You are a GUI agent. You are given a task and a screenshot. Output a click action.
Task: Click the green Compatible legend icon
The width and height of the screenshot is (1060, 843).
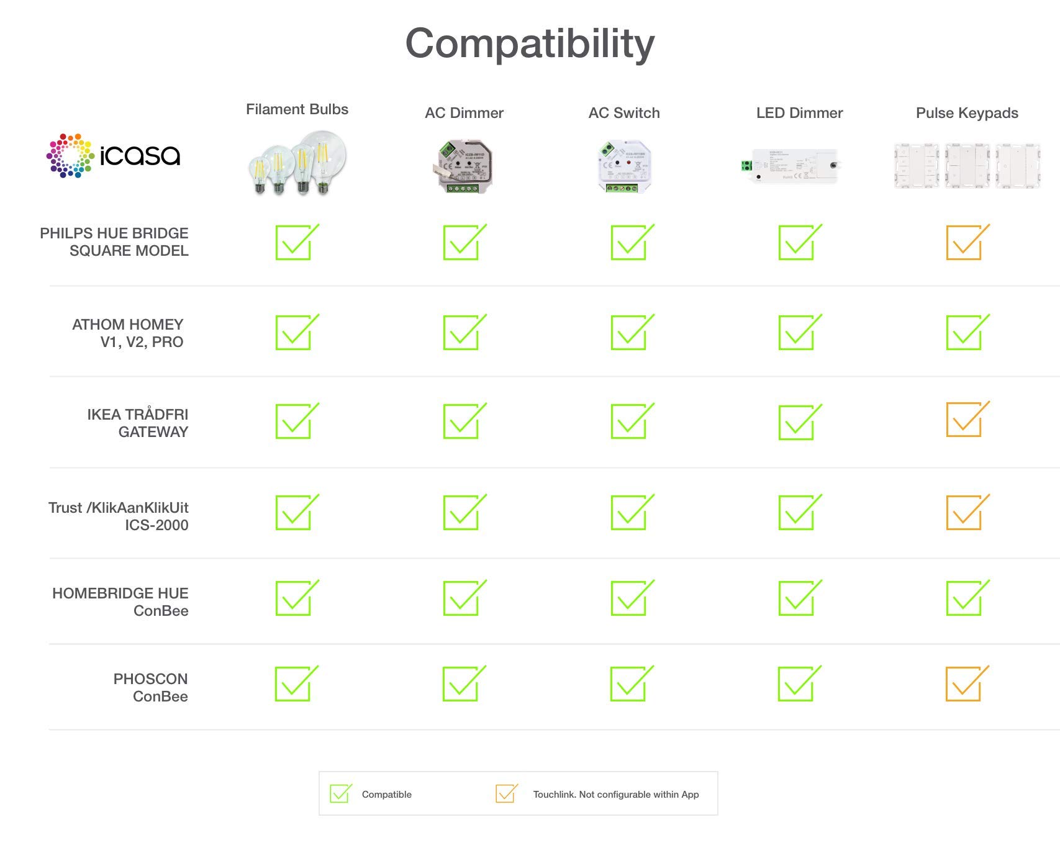pyautogui.click(x=341, y=793)
